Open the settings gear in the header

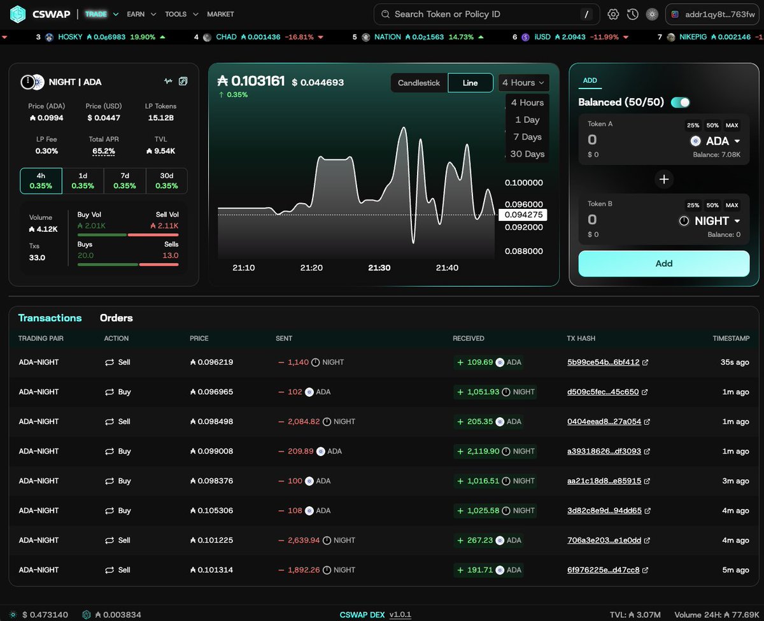pos(612,13)
